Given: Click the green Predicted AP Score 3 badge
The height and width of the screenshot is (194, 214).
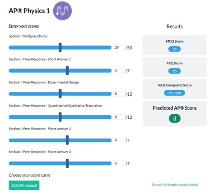Looking at the screenshot, I should [175, 118].
